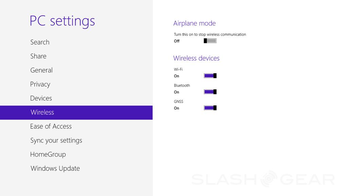Click the Airplane mode description text
This screenshot has width=348, height=196.
(x=210, y=34)
